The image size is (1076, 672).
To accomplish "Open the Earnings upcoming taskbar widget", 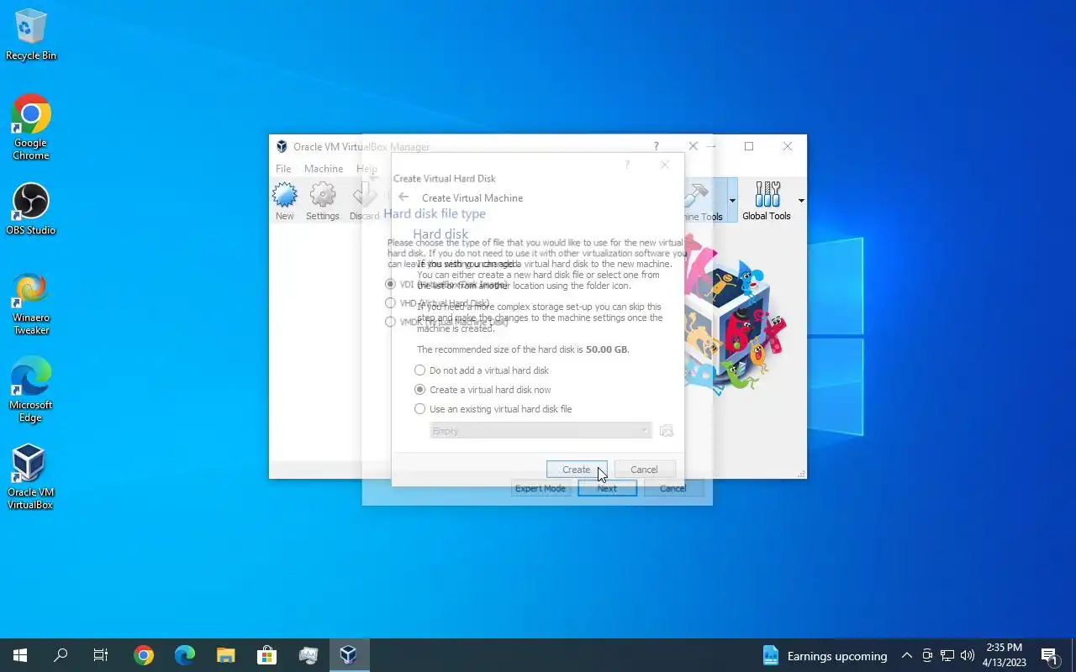I will tap(825, 655).
